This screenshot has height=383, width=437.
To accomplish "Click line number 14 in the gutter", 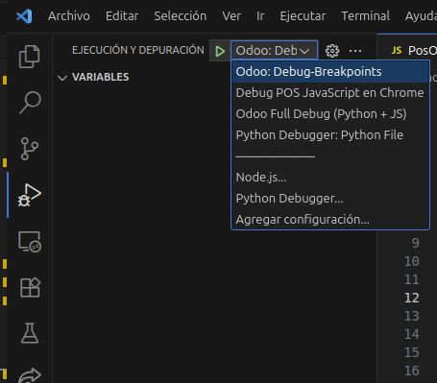I will 412,334.
